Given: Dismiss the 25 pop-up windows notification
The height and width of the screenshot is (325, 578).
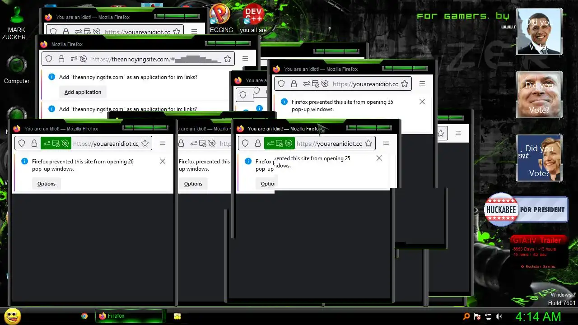Looking at the screenshot, I should (x=379, y=158).
